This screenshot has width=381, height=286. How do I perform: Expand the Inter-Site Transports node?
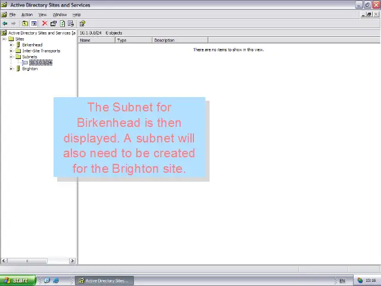pos(11,51)
